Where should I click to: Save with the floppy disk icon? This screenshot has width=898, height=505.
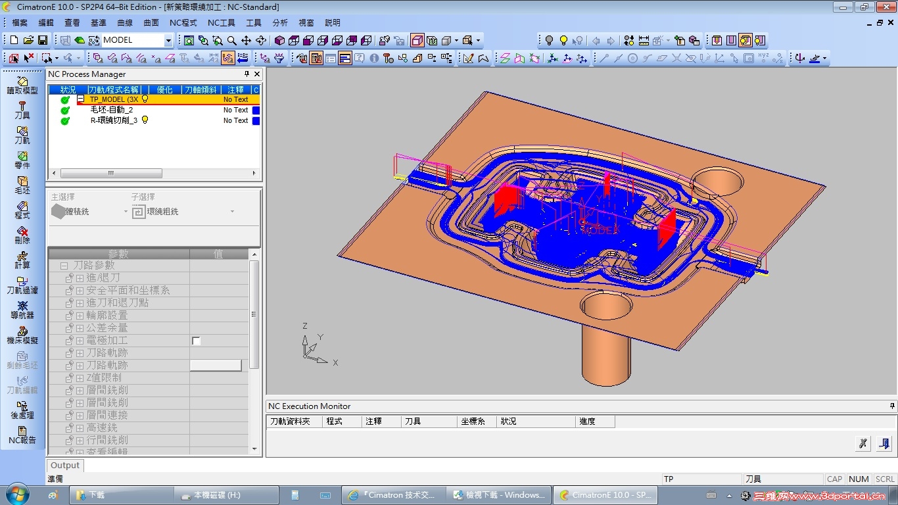pyautogui.click(x=43, y=40)
